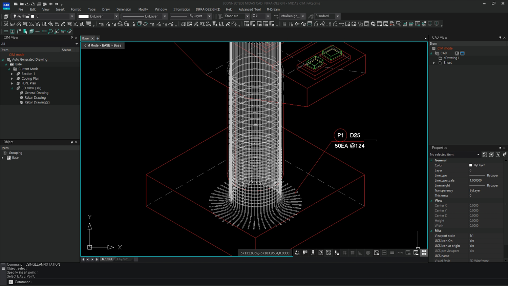Enable snap mode from the status bar icons
This screenshot has width=508, height=286.
pos(344,253)
